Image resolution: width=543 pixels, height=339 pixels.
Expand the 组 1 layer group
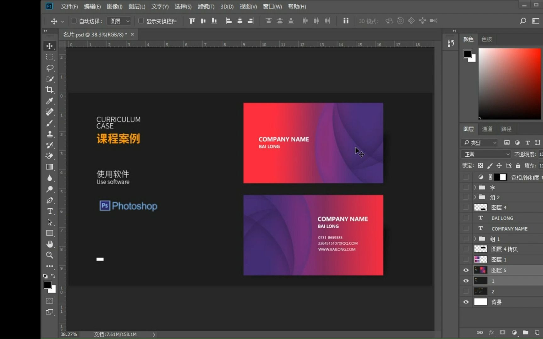tap(475, 239)
